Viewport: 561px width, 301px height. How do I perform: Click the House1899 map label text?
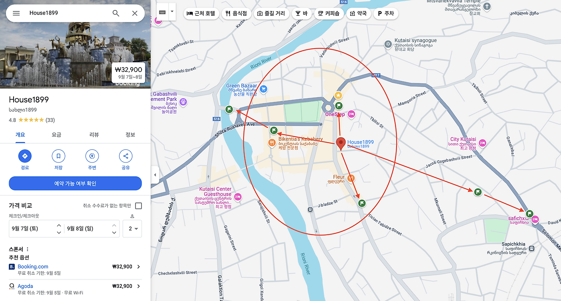click(x=360, y=142)
